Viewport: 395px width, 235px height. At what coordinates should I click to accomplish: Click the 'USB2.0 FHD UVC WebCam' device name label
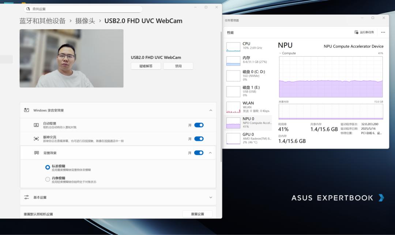[156, 57]
